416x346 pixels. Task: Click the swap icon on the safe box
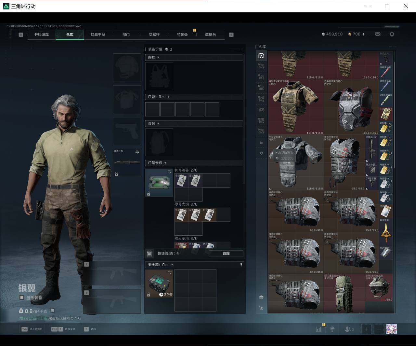click(x=169, y=272)
